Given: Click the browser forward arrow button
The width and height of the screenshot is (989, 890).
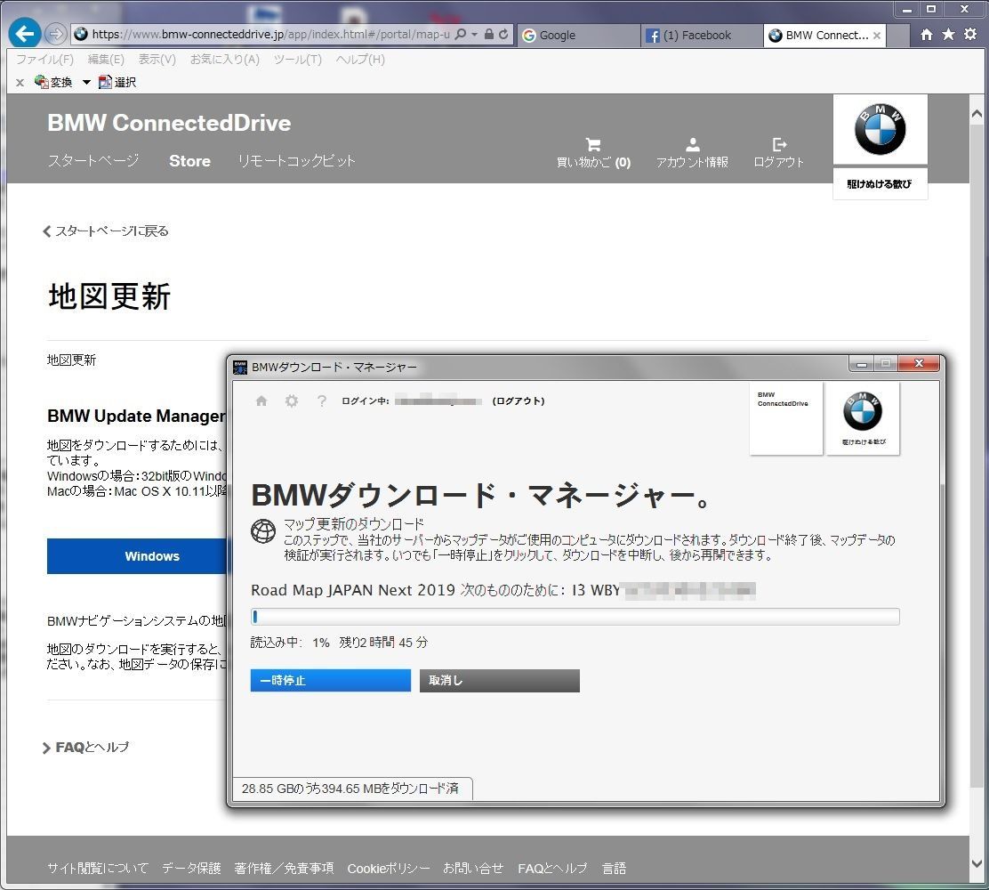Looking at the screenshot, I should coord(55,34).
